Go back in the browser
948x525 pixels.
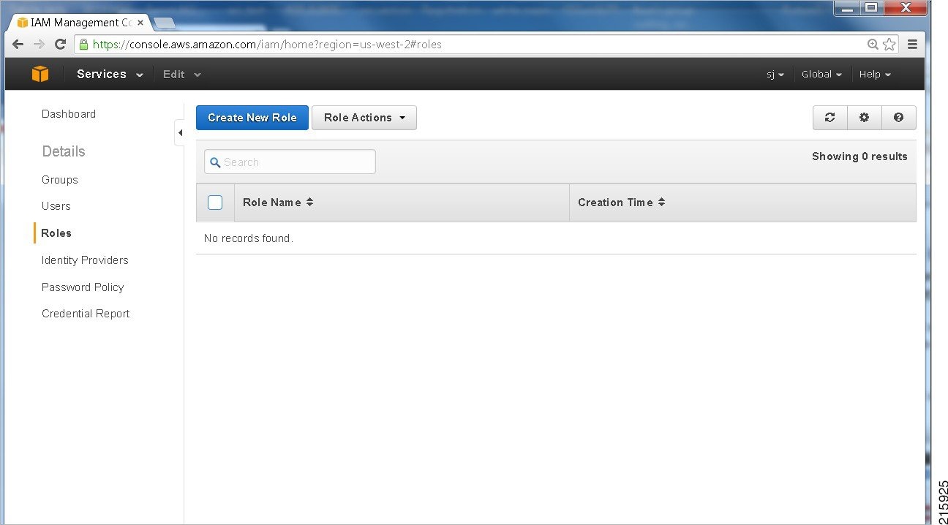click(x=18, y=45)
